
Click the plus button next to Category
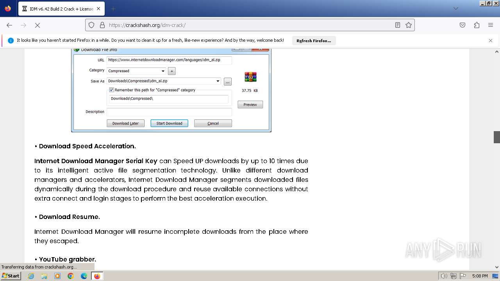point(171,71)
